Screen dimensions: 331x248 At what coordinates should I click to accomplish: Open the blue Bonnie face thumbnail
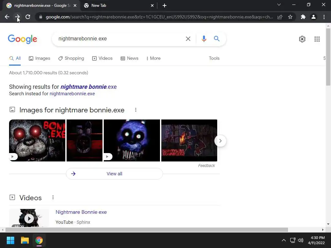(132, 140)
